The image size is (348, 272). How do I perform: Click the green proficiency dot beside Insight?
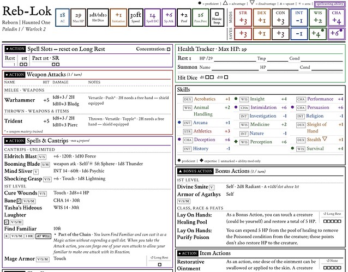coord(236,99)
